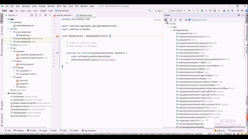
Task: Open the Logcat tool window
Action: point(43,131)
